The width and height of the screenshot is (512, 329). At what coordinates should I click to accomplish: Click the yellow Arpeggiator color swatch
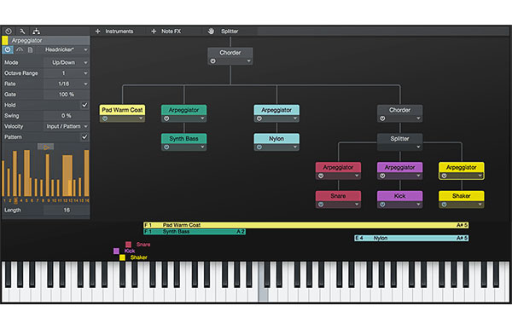(x=5, y=40)
